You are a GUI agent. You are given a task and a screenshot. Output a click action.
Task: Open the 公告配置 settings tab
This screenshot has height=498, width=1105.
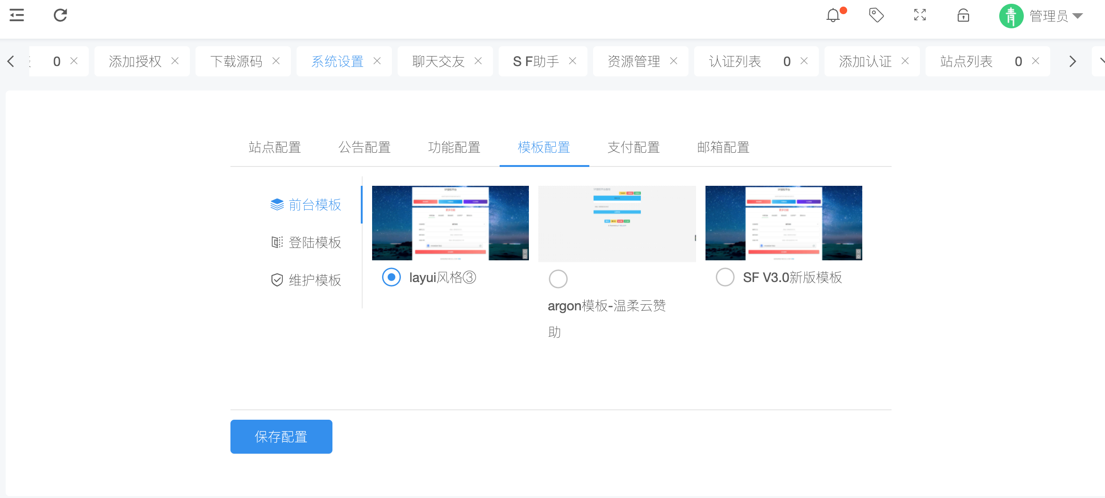(365, 148)
